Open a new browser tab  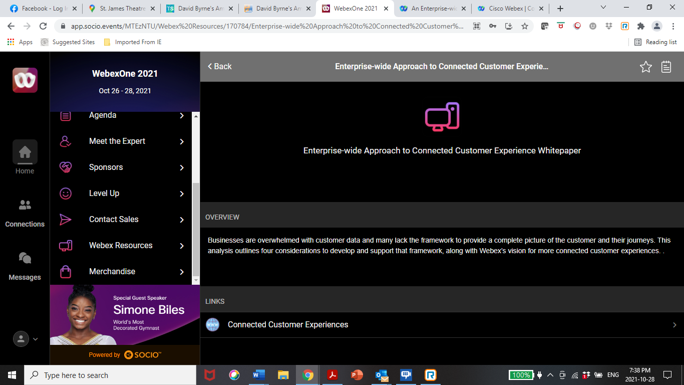click(x=560, y=9)
